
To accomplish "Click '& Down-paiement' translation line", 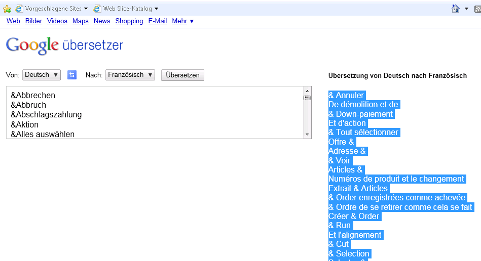I will point(361,114).
